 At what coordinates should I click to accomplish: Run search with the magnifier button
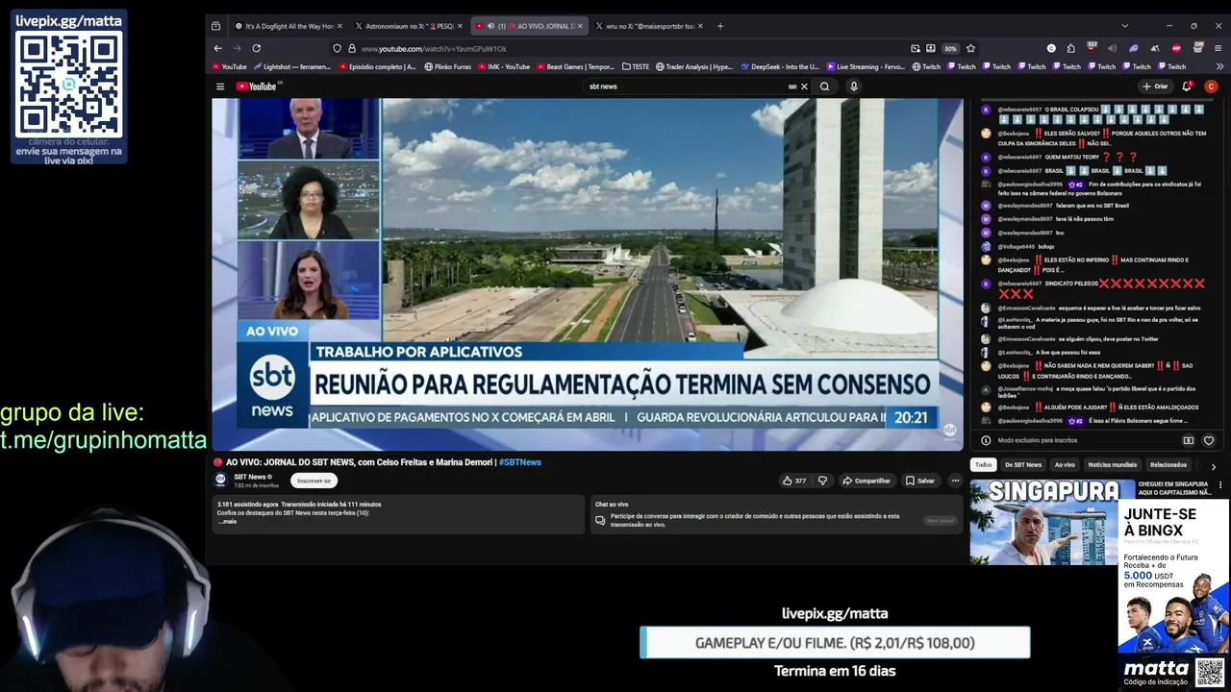(x=824, y=86)
